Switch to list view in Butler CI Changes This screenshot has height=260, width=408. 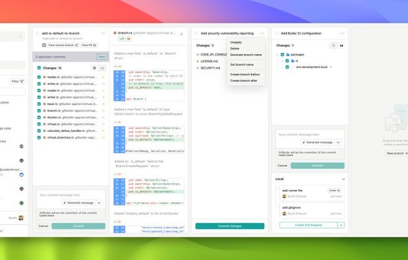333,46
